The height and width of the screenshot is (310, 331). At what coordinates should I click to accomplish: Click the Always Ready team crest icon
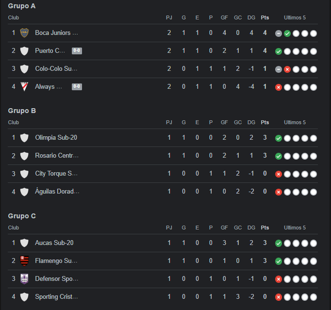pyautogui.click(x=24, y=86)
